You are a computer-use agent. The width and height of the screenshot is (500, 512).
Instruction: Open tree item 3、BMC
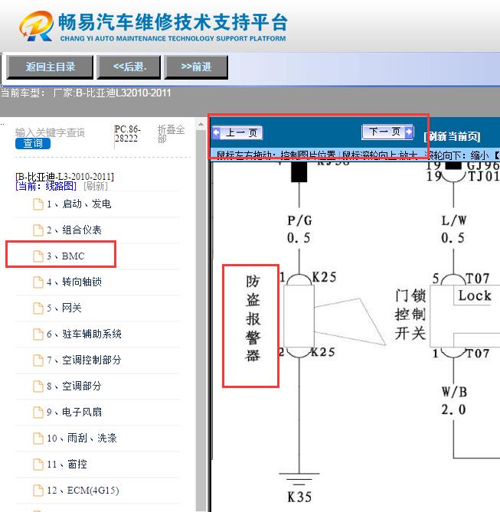pos(66,256)
